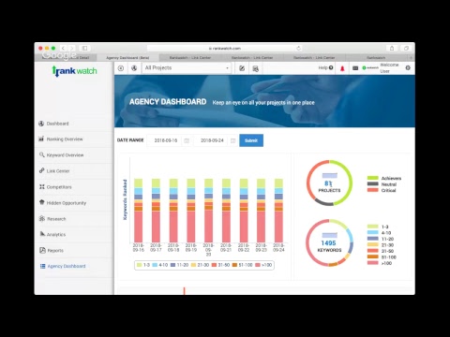Click the Help label in the top bar
Screen dimensions: 450x337
tap(322, 67)
